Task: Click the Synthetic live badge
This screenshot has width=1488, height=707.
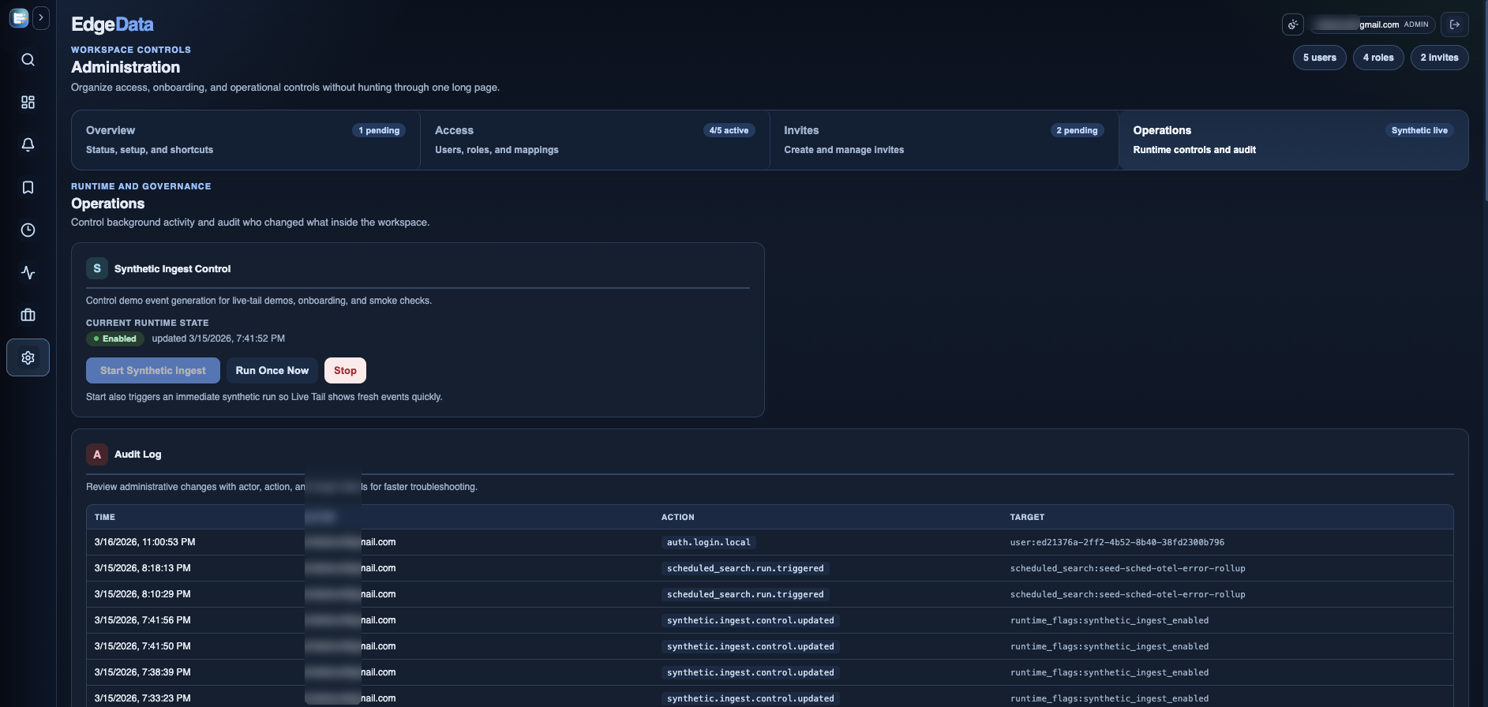Action: pyautogui.click(x=1419, y=130)
